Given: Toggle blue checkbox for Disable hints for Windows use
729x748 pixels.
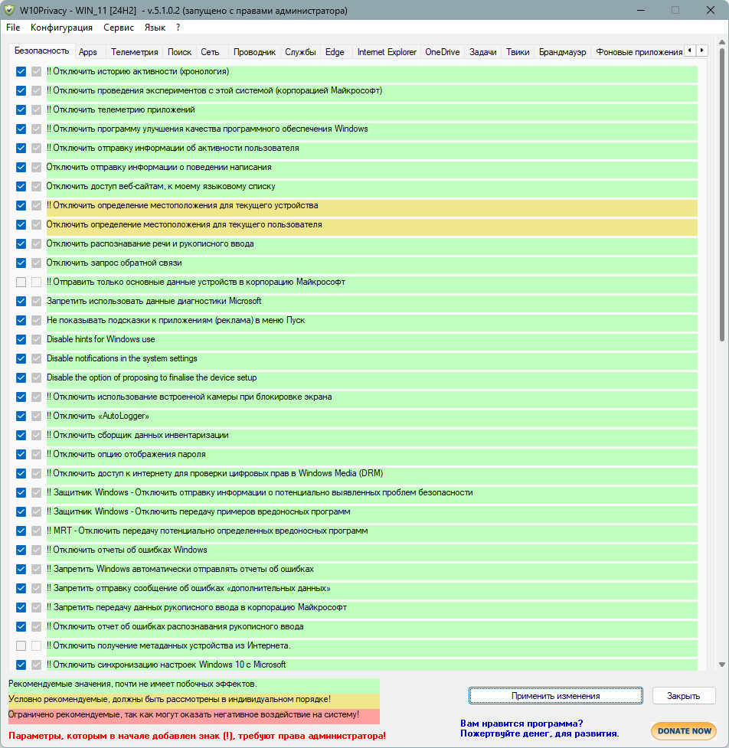Looking at the screenshot, I should click(x=21, y=339).
